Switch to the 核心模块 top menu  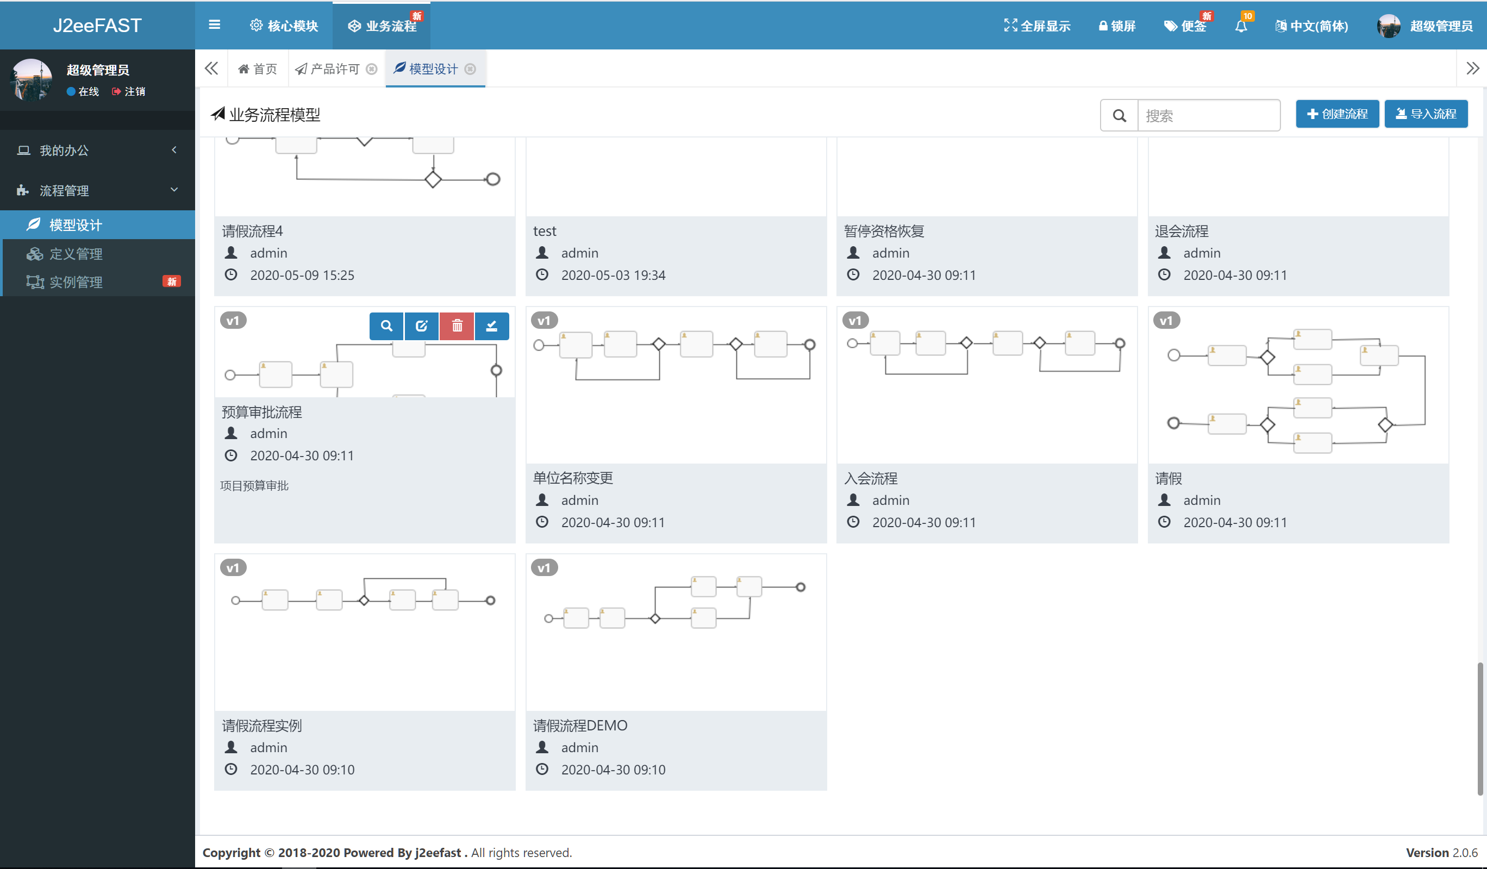[284, 26]
